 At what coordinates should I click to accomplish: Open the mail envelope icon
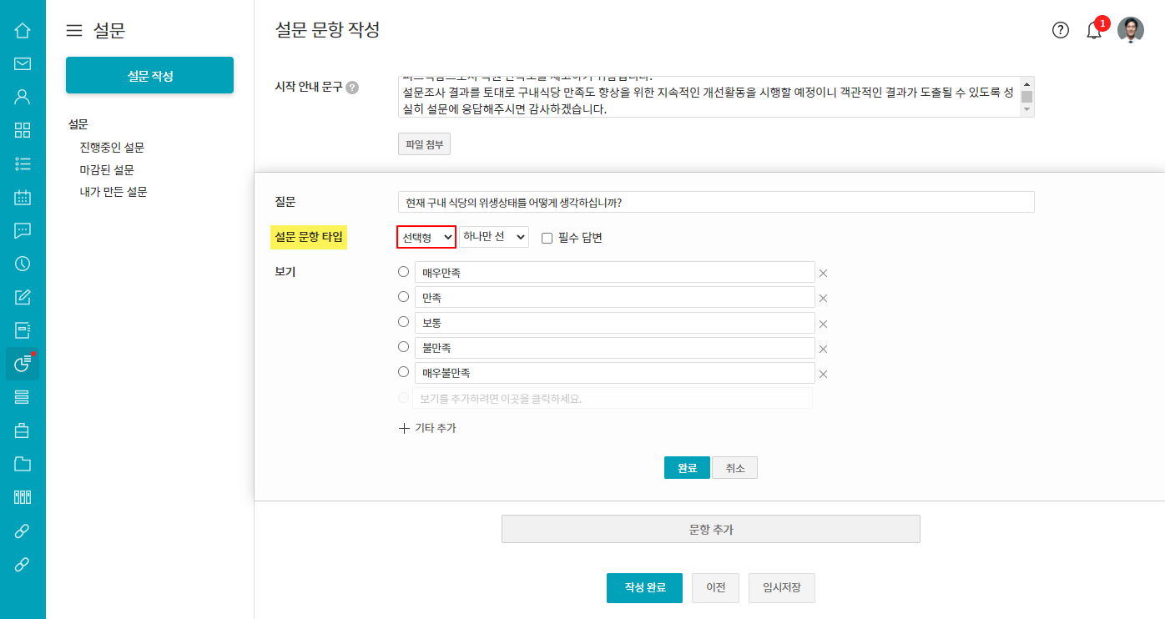pyautogui.click(x=23, y=64)
